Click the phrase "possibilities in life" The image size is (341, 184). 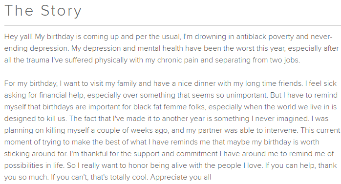34,166
